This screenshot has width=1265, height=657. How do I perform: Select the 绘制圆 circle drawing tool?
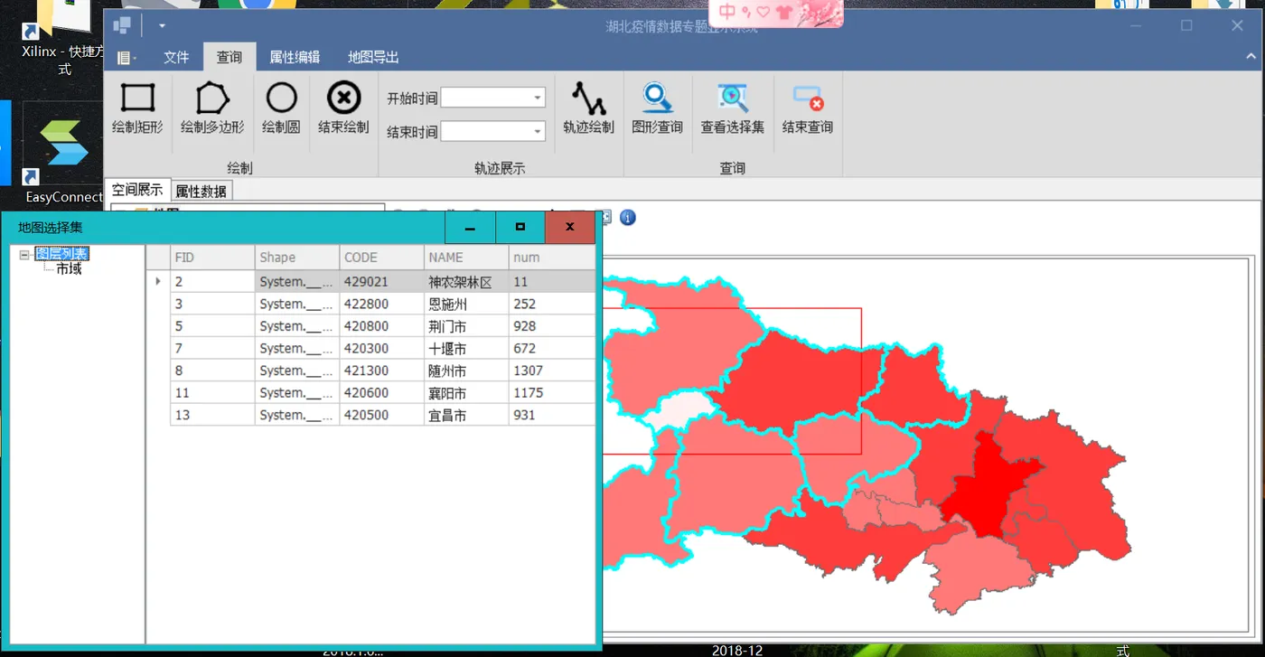click(x=281, y=108)
